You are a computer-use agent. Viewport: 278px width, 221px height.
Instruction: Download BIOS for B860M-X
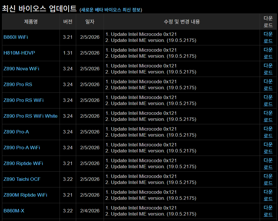pos(268,211)
